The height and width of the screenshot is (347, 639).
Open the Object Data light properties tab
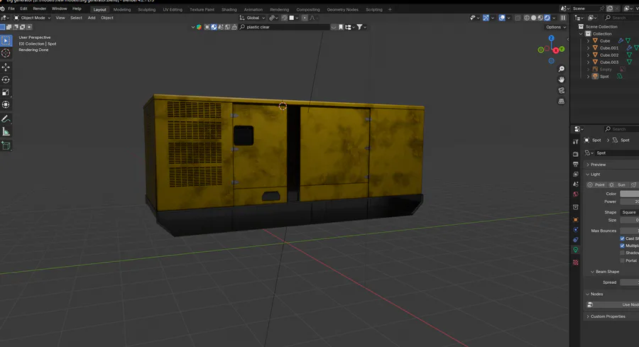575,250
